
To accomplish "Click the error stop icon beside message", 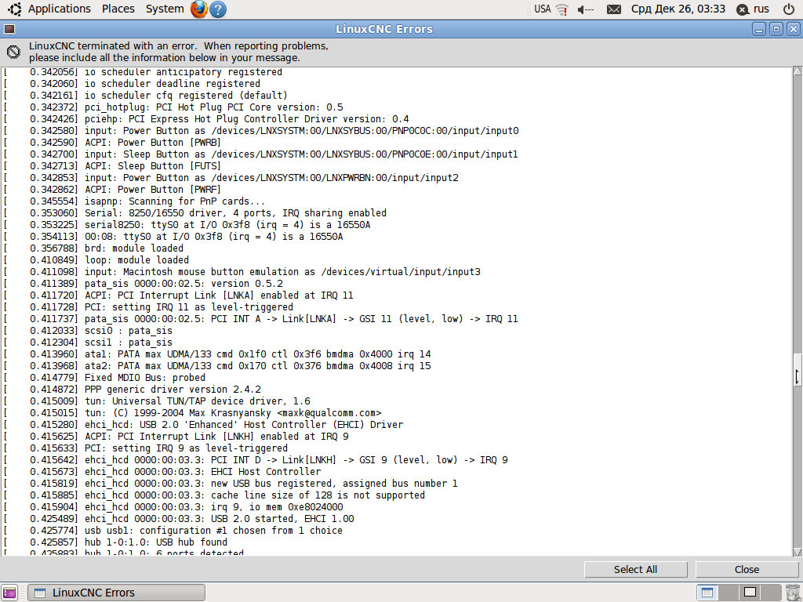I will [x=14, y=51].
